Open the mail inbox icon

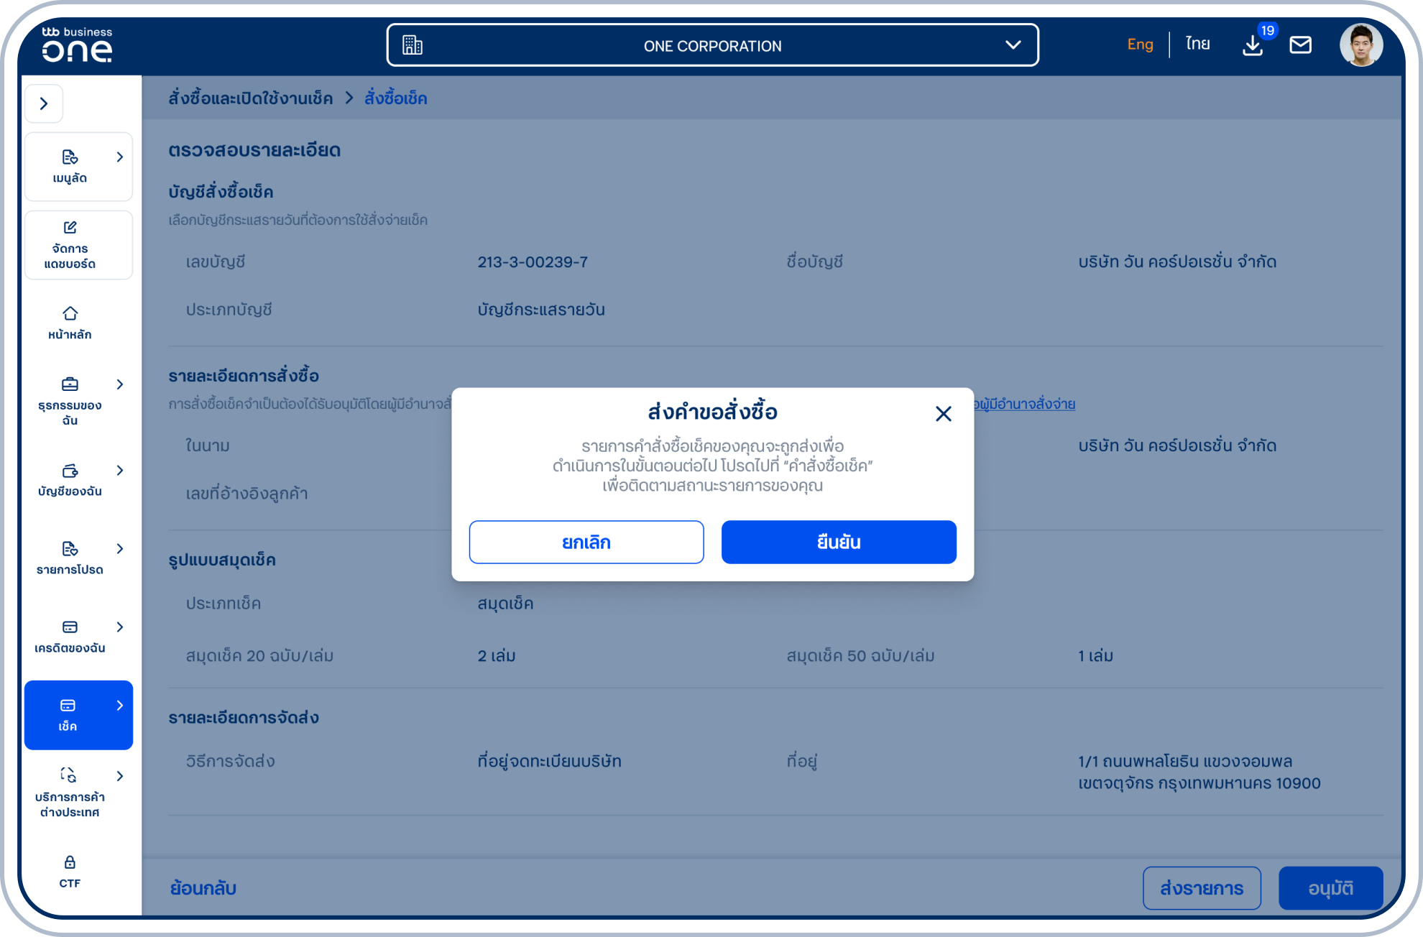[1300, 45]
